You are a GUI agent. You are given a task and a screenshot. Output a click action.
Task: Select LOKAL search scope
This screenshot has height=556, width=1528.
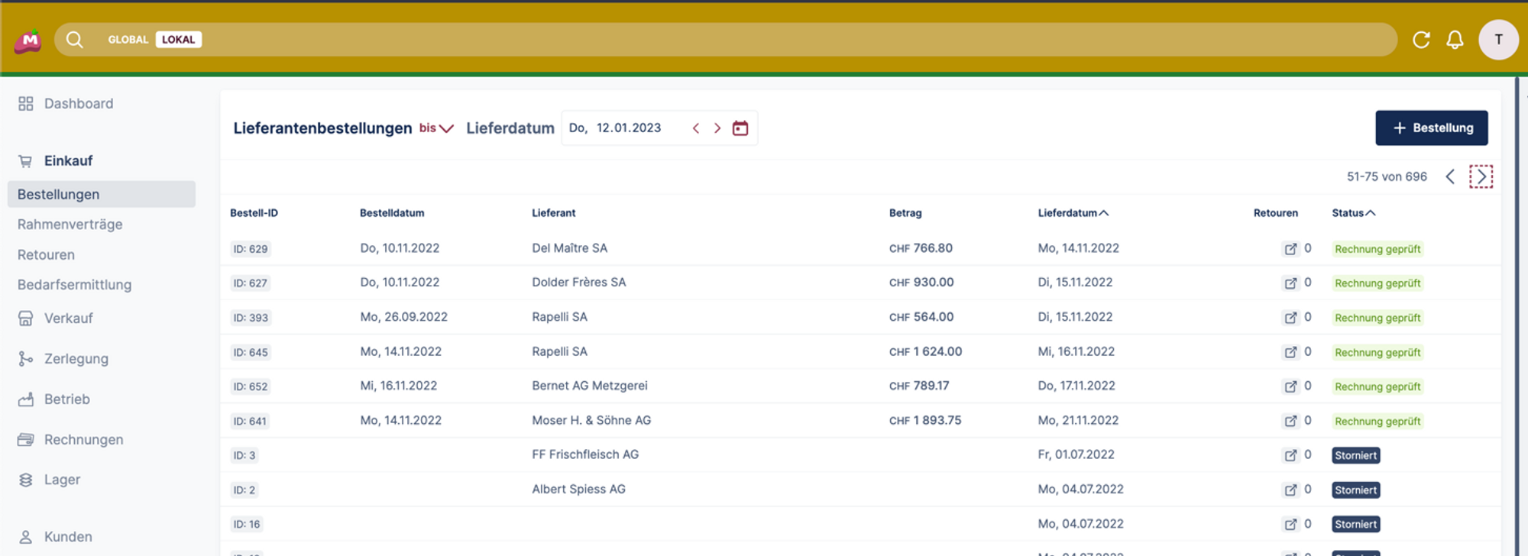coord(178,40)
